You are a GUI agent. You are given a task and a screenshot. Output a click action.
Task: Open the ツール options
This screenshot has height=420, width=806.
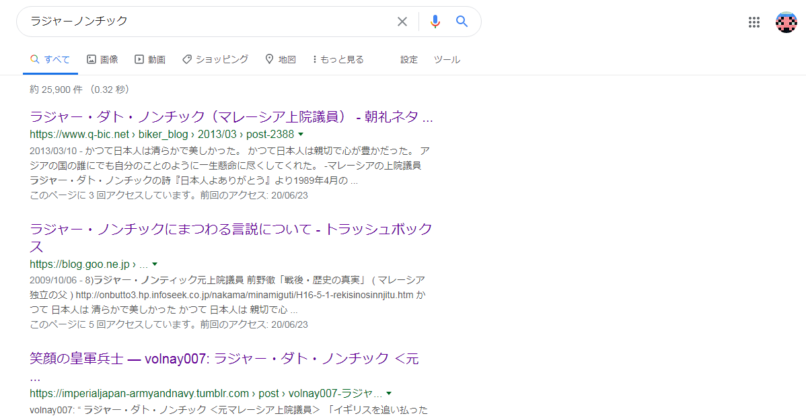point(447,60)
